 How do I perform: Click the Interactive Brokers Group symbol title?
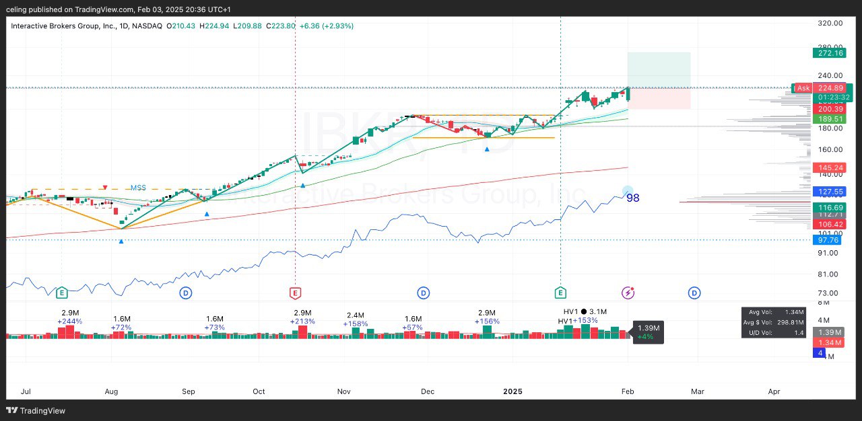87,26
